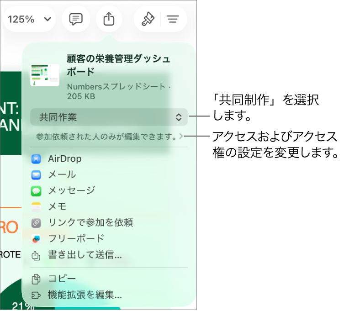Click the Freeform app icon
The width and height of the screenshot is (344, 311).
click(x=36, y=239)
